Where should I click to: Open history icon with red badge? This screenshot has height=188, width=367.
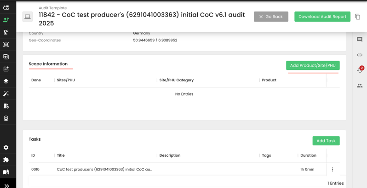360,70
